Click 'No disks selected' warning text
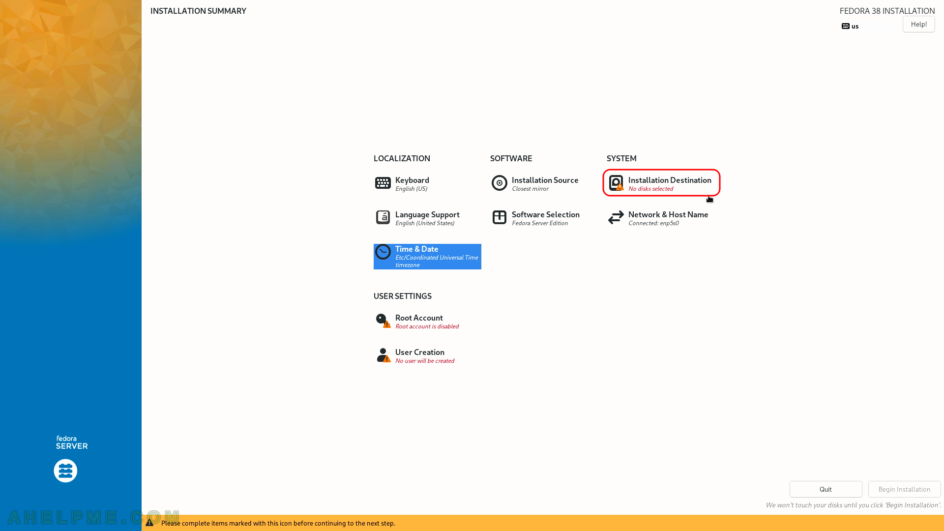This screenshot has width=944, height=531. (650, 189)
